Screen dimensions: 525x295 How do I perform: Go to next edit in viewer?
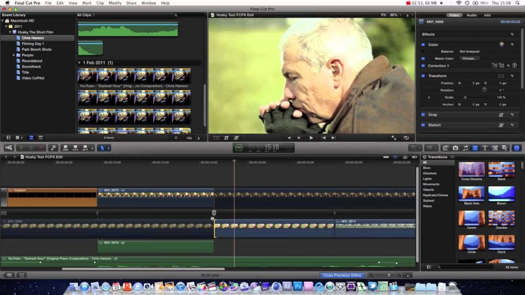(x=333, y=138)
